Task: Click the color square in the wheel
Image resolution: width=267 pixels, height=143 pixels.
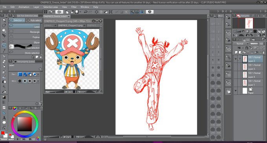Action: [25, 124]
